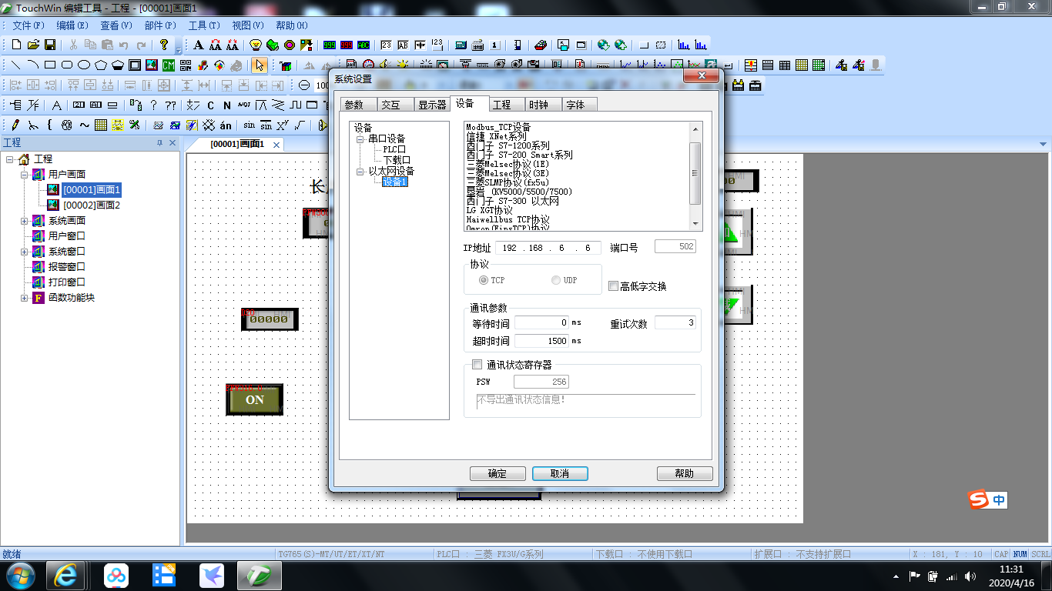Click the Save project toolbar icon

click(x=50, y=45)
